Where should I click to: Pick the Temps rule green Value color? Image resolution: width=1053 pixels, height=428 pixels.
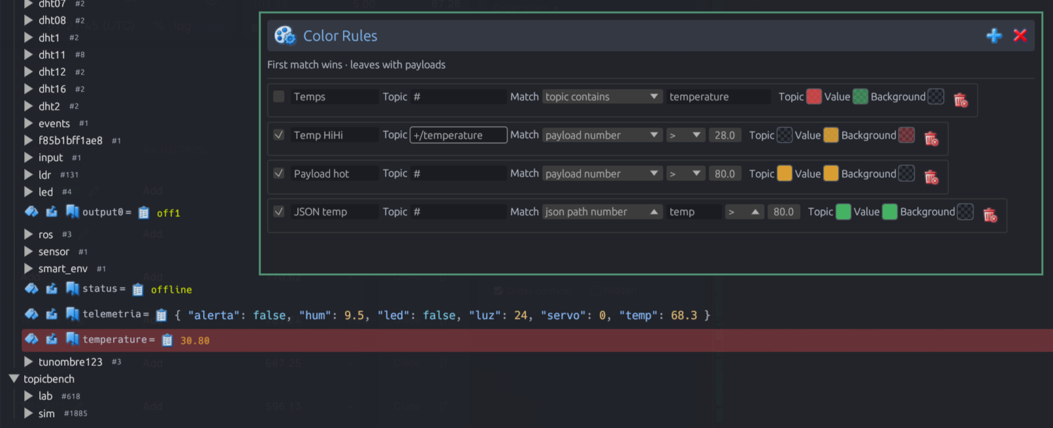point(860,97)
